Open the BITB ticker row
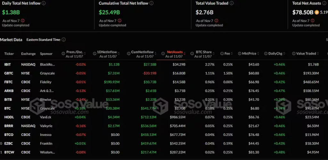This screenshot has width=328, height=160. 164,100
